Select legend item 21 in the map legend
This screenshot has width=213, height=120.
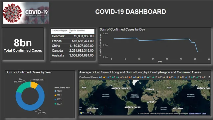(x=204, y=77)
